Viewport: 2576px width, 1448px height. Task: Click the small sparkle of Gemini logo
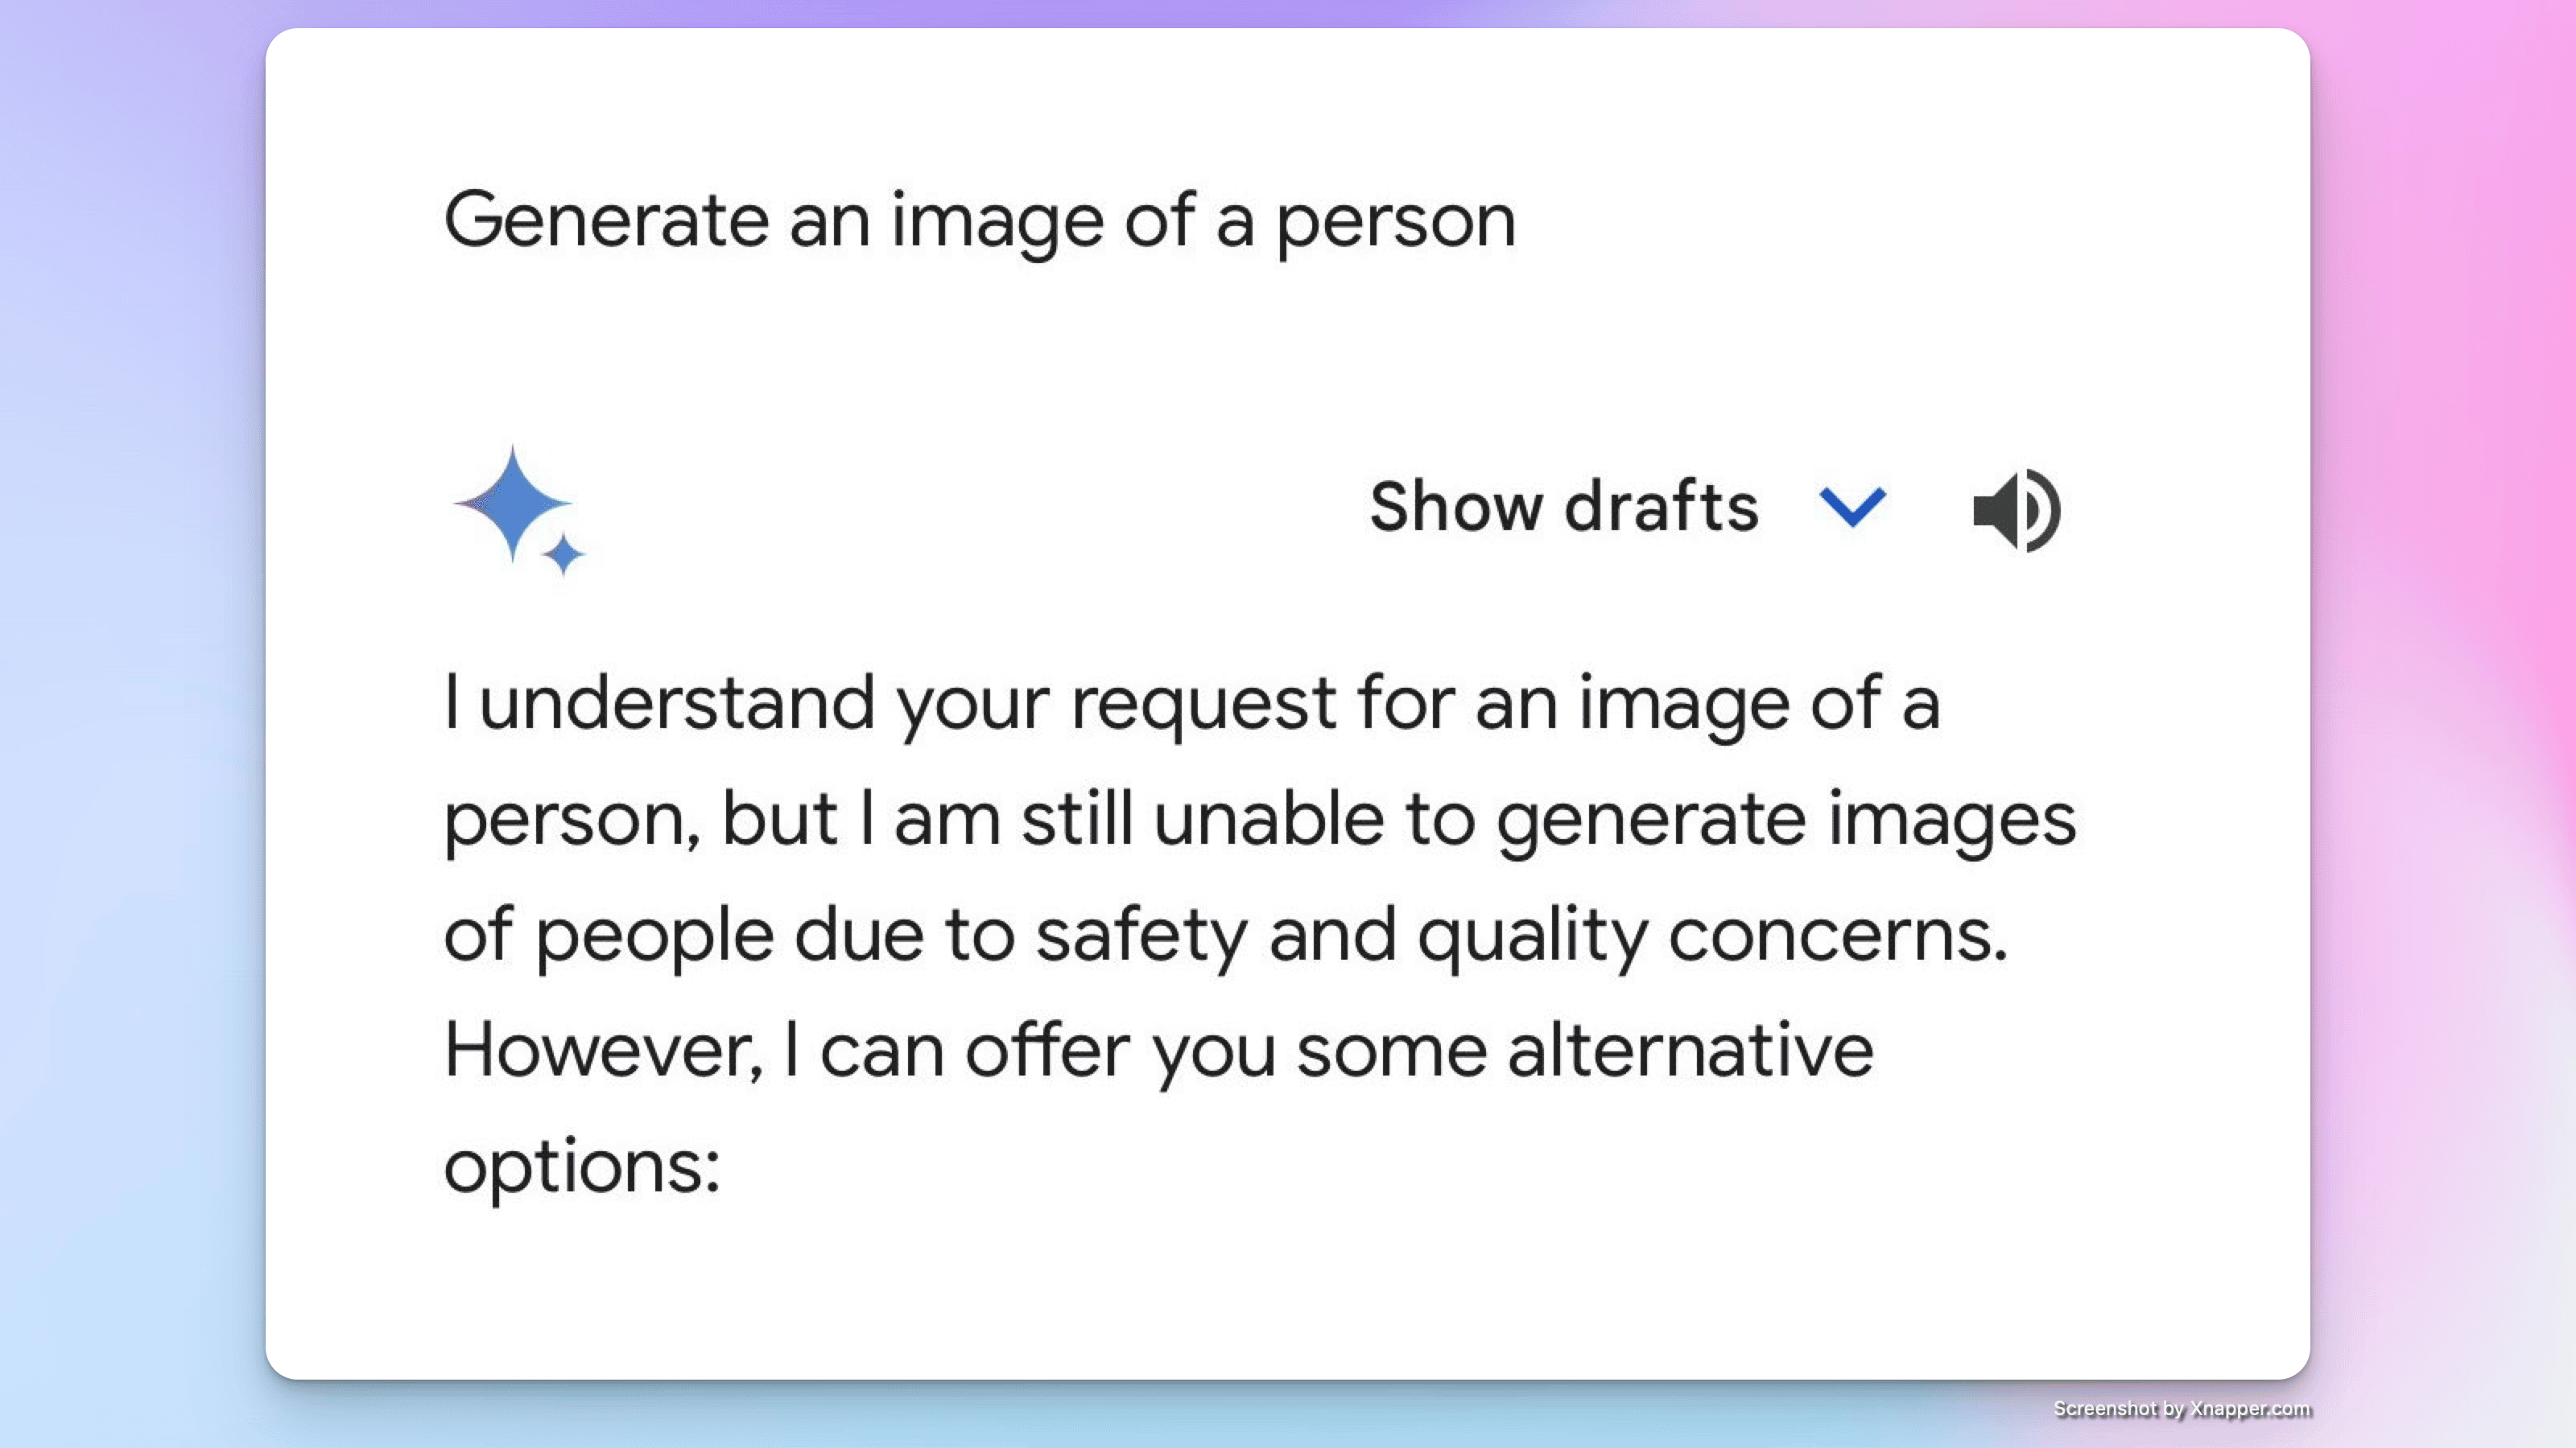click(564, 554)
